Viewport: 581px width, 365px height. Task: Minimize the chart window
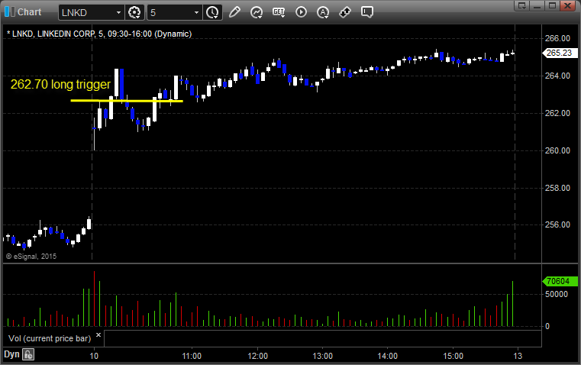tap(537, 5)
